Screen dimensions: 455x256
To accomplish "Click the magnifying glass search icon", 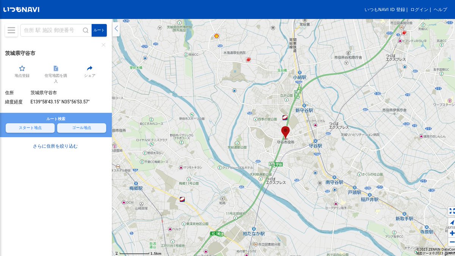I will (x=86, y=30).
